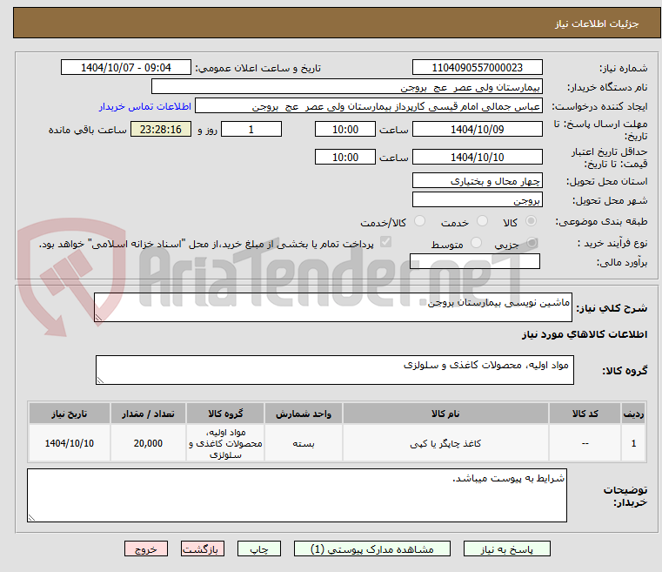The height and width of the screenshot is (572, 662).
Task: Click the شرح کلی نیاز text area
Action: (x=333, y=307)
